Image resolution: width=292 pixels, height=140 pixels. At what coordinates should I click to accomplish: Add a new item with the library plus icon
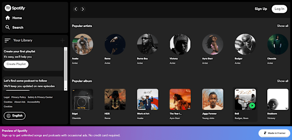point(62,41)
